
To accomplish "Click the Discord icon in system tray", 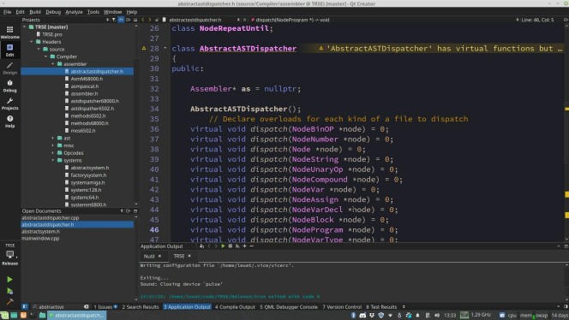I will [x=362, y=315].
